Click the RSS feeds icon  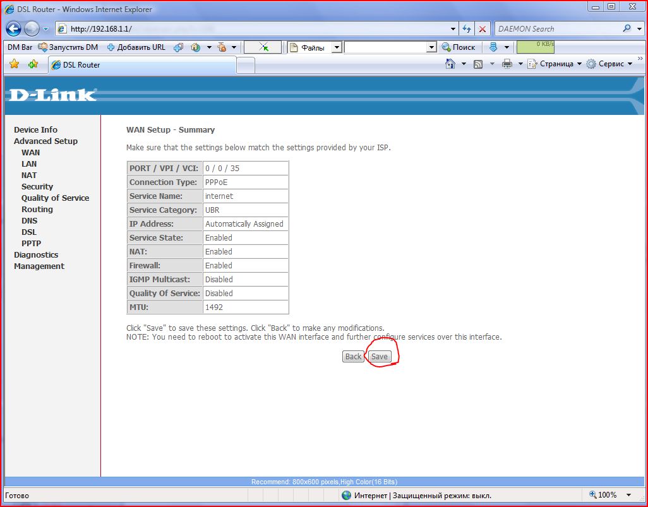coord(478,64)
